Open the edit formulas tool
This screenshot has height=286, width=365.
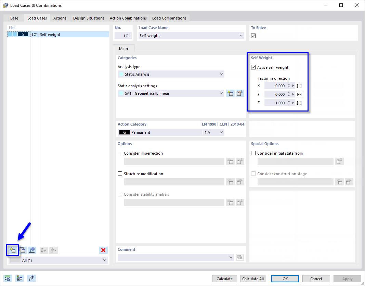[x=31, y=278]
